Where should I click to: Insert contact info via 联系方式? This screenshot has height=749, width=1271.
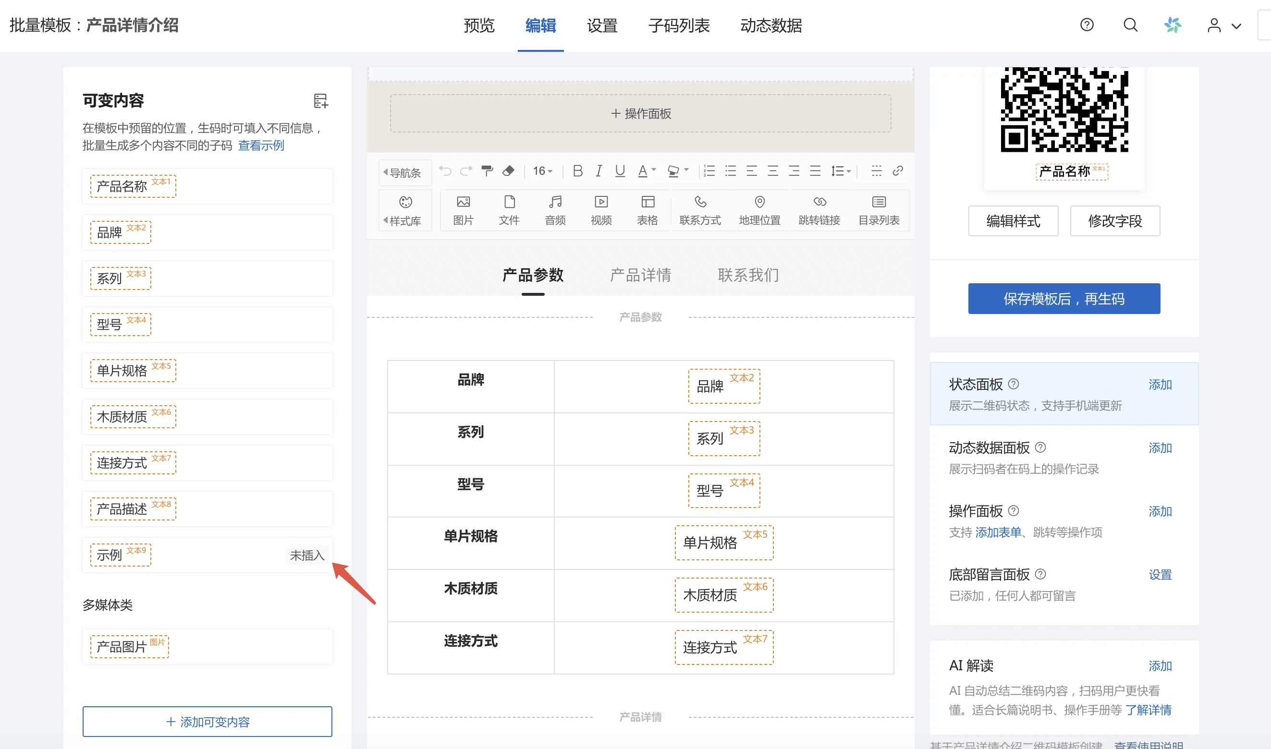point(700,210)
